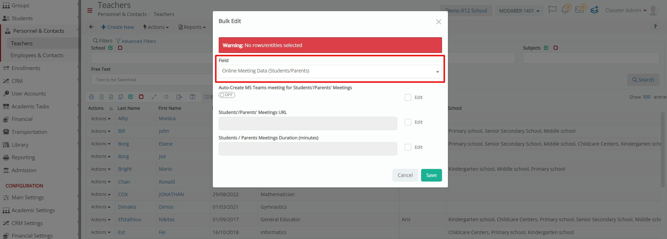Check Edit for Auto-Create MS Teams meeting
This screenshot has height=239, width=667.
point(408,98)
